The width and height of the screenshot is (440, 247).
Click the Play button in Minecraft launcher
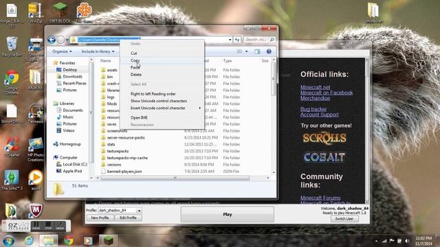228,215
